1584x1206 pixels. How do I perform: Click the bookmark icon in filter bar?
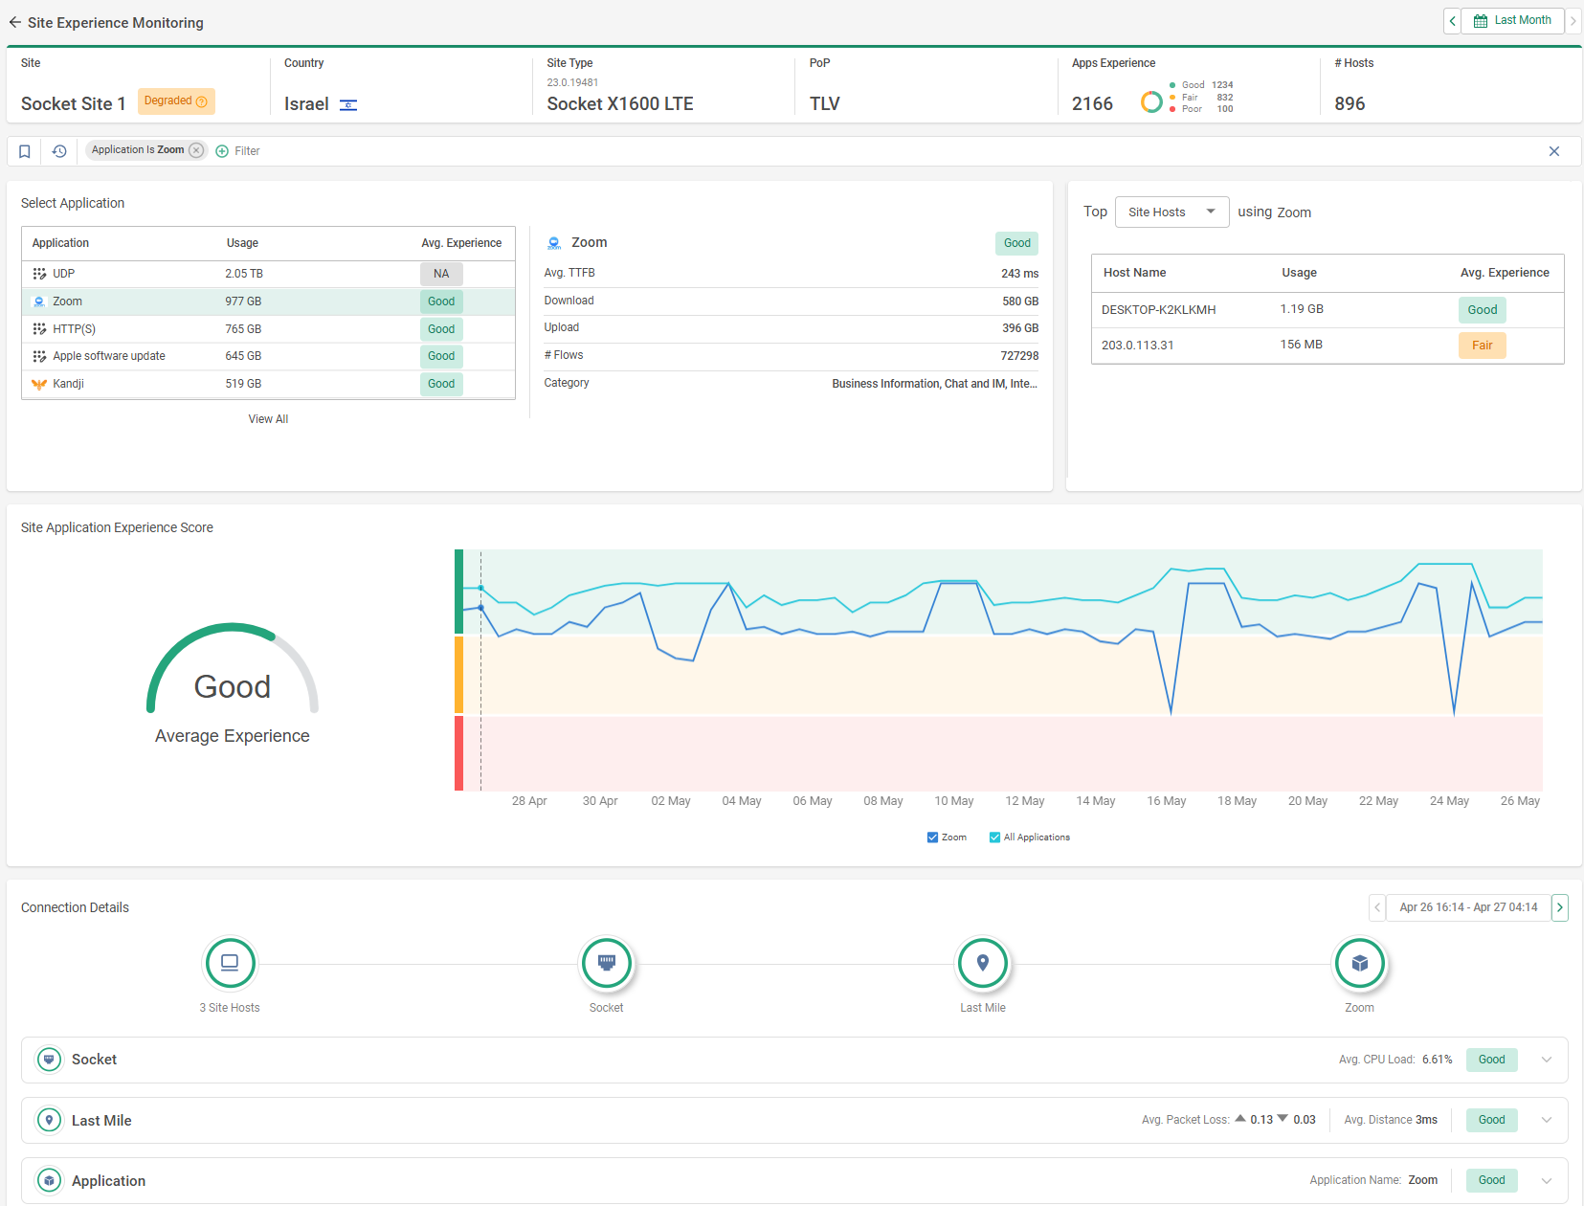[25, 151]
